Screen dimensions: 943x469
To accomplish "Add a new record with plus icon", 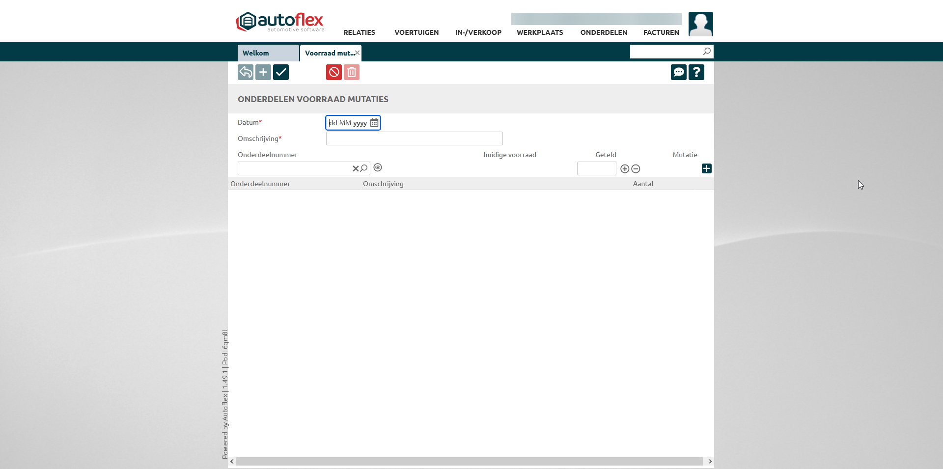I will coord(263,72).
